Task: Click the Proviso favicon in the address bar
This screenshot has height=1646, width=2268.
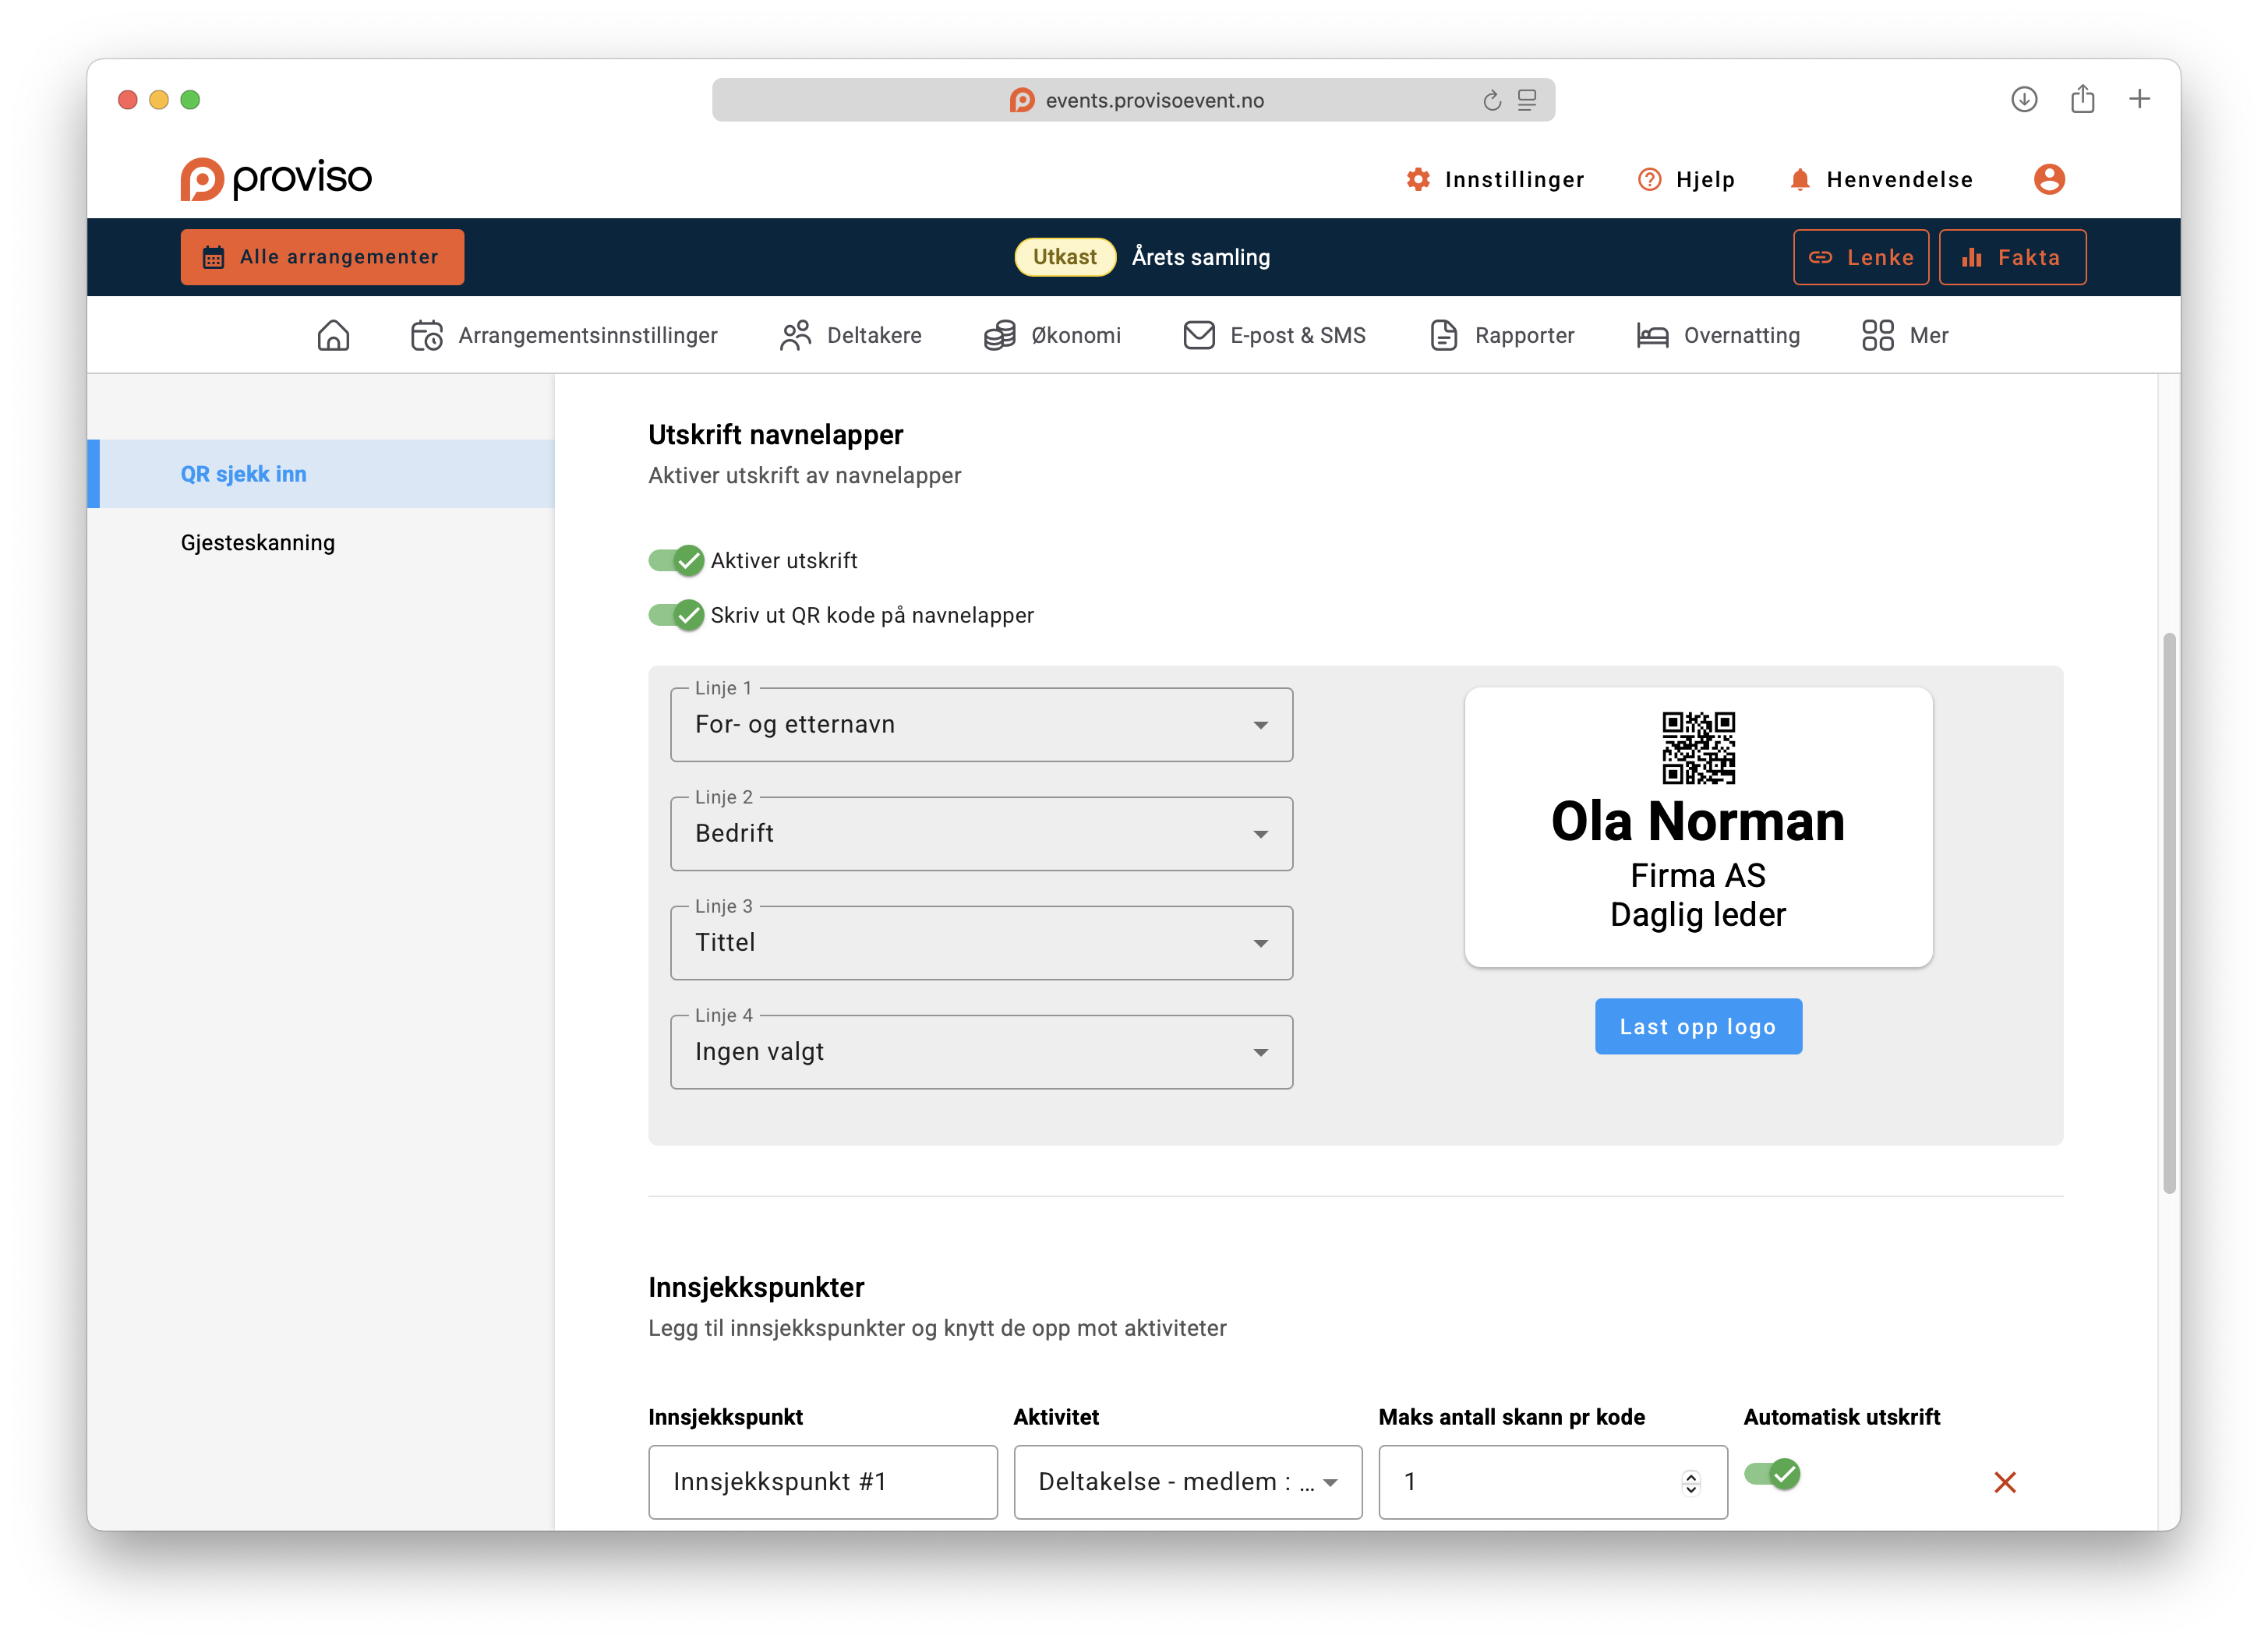Action: (1021, 100)
